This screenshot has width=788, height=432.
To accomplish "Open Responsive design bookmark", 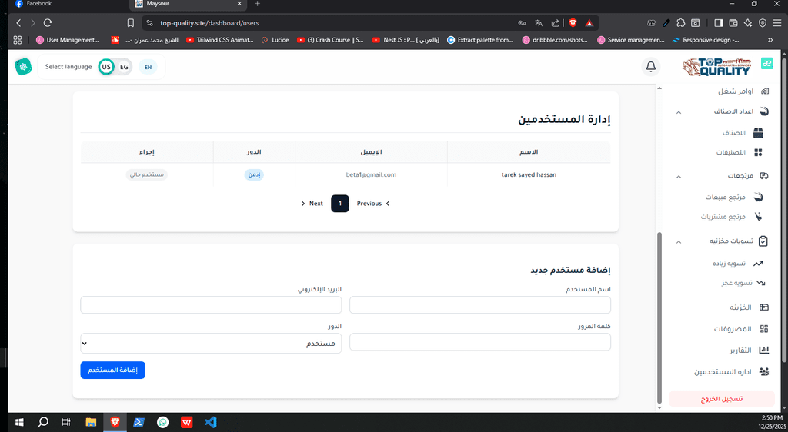I will 706,40.
